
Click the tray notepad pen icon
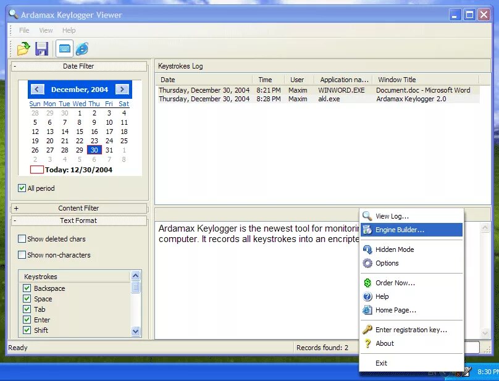point(466,372)
